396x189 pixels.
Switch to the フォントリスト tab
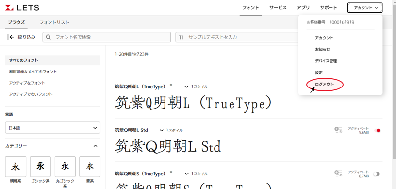click(x=54, y=22)
